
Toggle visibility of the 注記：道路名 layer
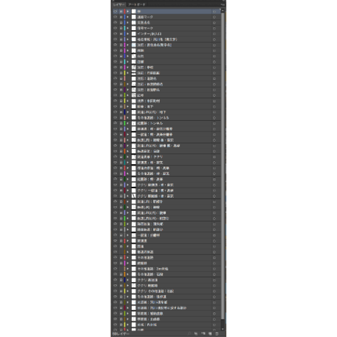point(115,78)
